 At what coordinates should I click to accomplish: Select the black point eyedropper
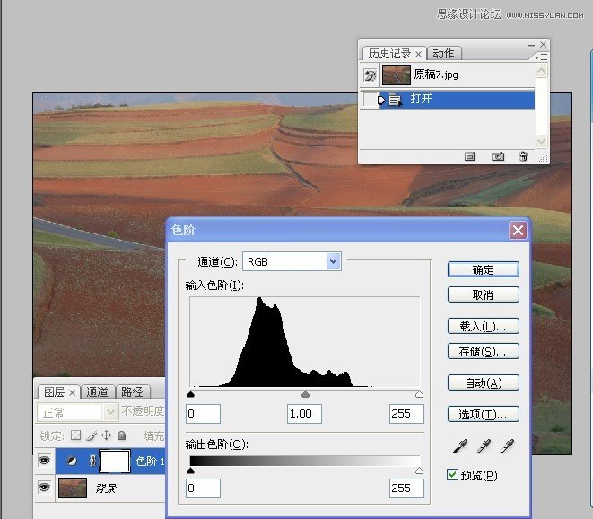[x=460, y=446]
